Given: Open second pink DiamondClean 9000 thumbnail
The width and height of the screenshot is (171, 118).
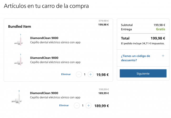Looking at the screenshot, I should (19, 60).
